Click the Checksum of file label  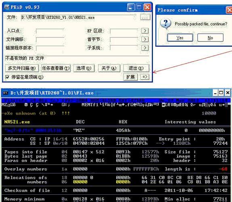pyautogui.click(x=27, y=190)
